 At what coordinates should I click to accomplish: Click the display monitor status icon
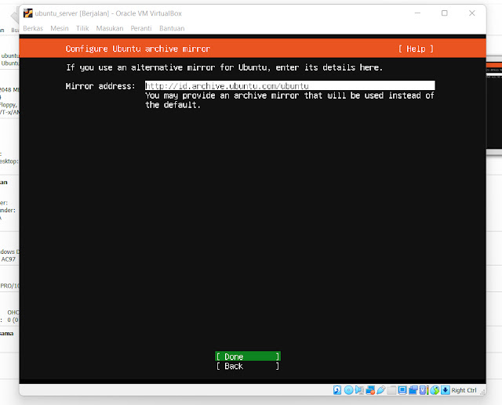[x=402, y=390]
